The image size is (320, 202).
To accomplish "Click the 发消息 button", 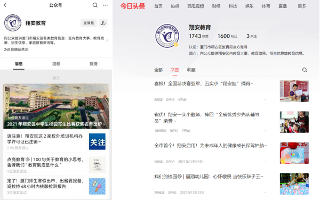I will [89, 23].
